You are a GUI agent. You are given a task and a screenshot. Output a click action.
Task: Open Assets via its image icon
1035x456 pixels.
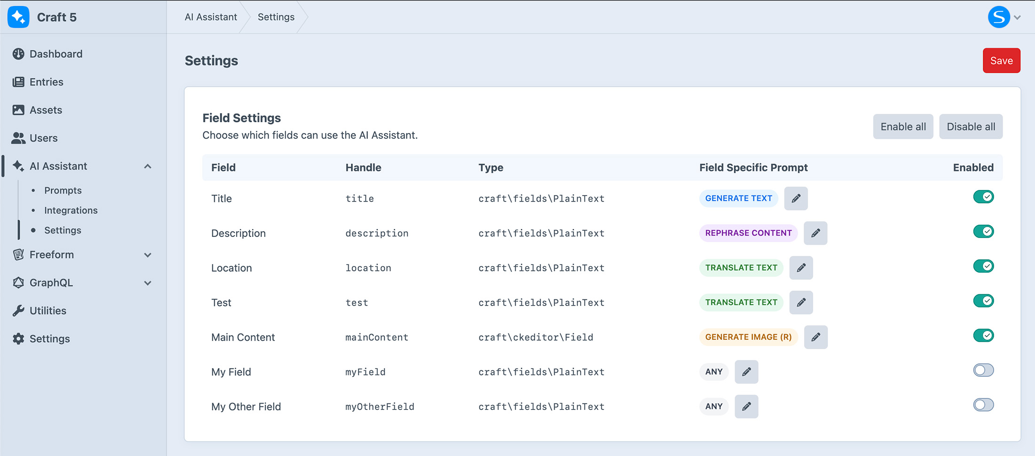(x=18, y=110)
